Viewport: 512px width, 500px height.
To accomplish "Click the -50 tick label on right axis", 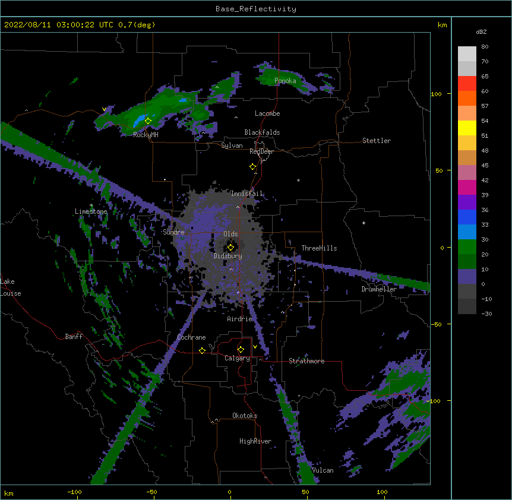I will [436, 324].
